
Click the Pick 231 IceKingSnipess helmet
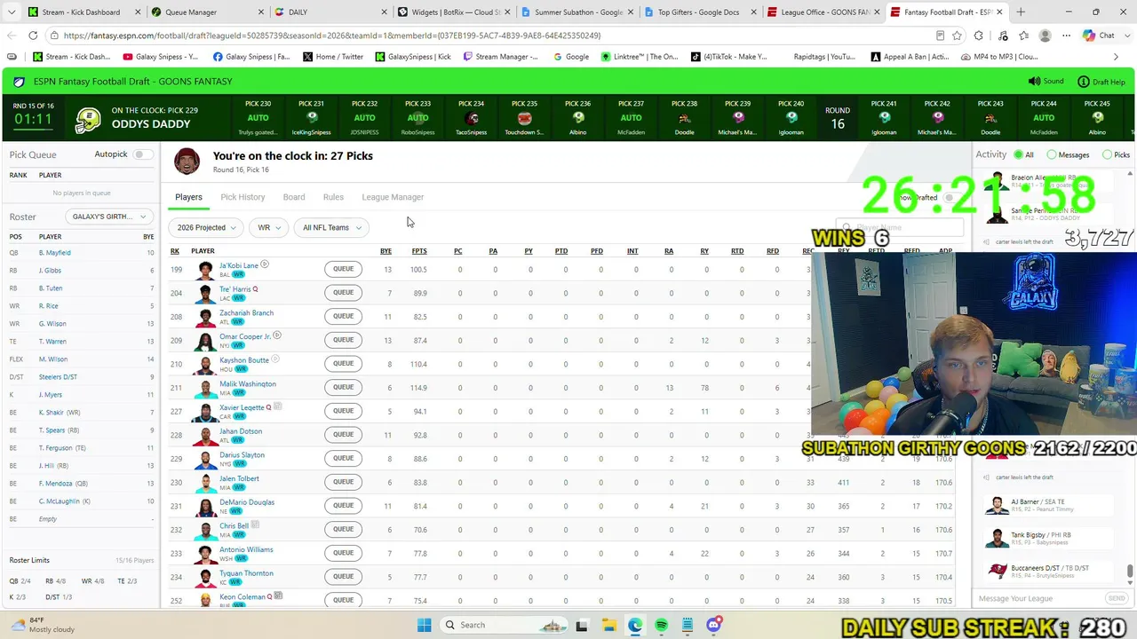click(312, 117)
